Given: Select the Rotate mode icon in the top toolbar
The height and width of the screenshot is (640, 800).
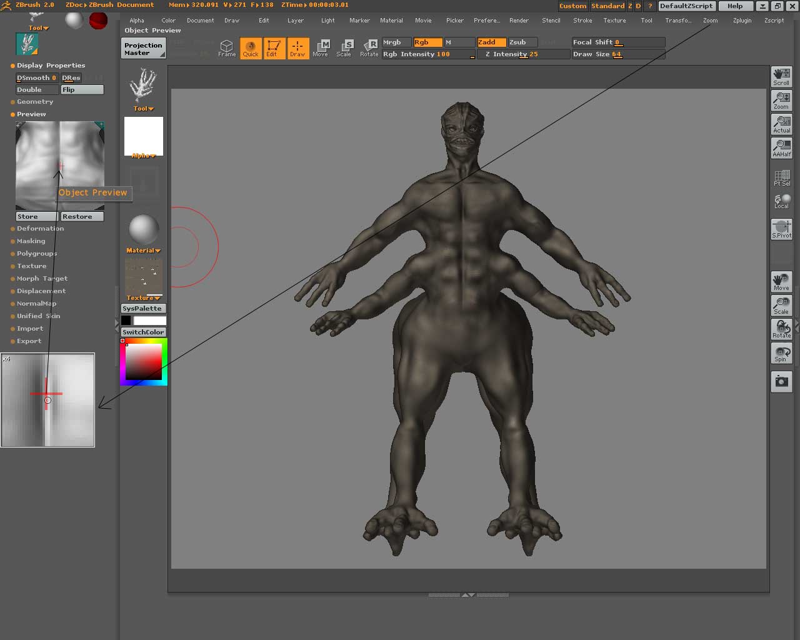Looking at the screenshot, I should 369,48.
